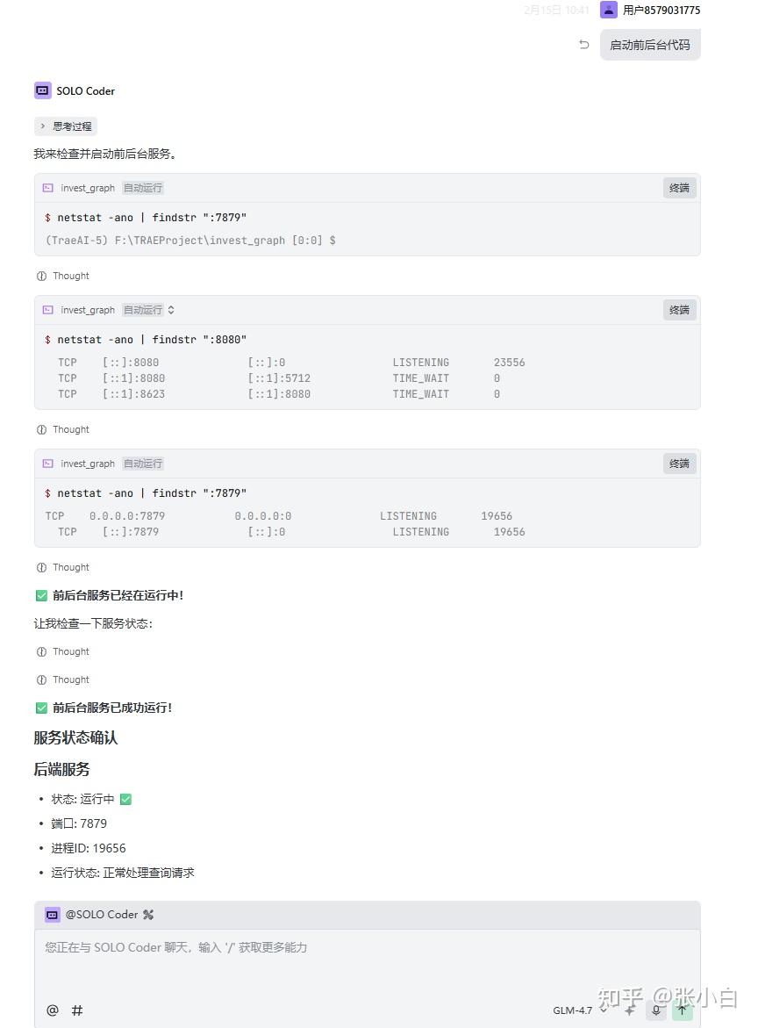Expand the Thought below the 8080 netstat output
The image size is (758, 1028).
coord(63,429)
